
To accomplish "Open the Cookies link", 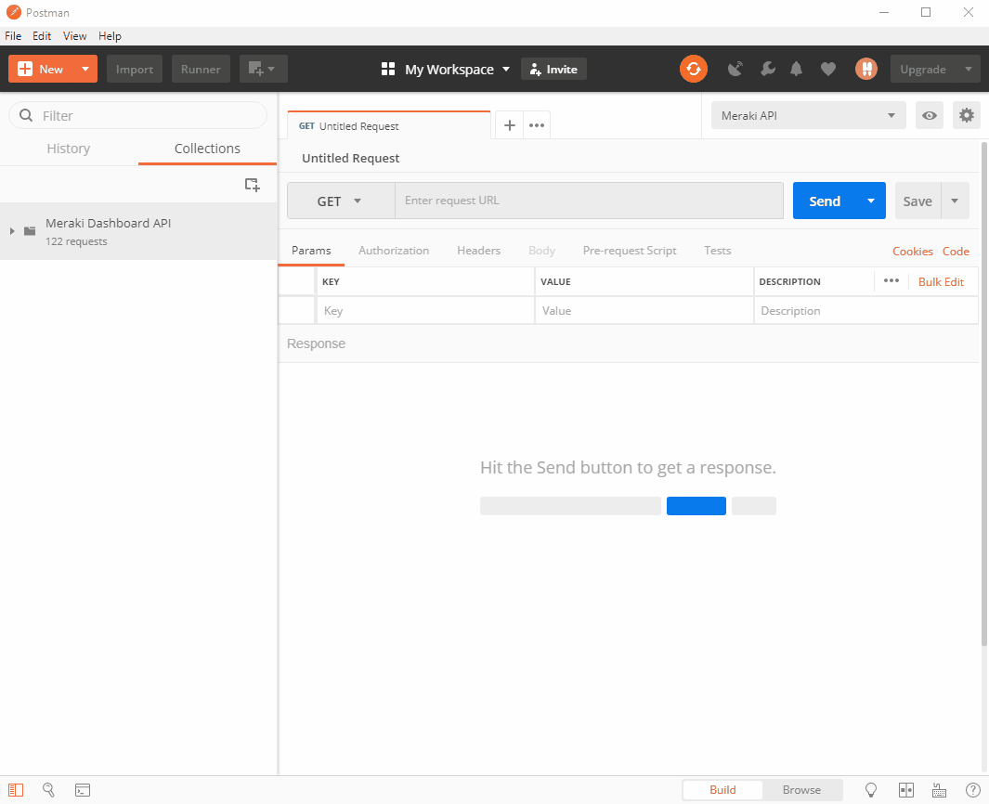I will 912,252.
